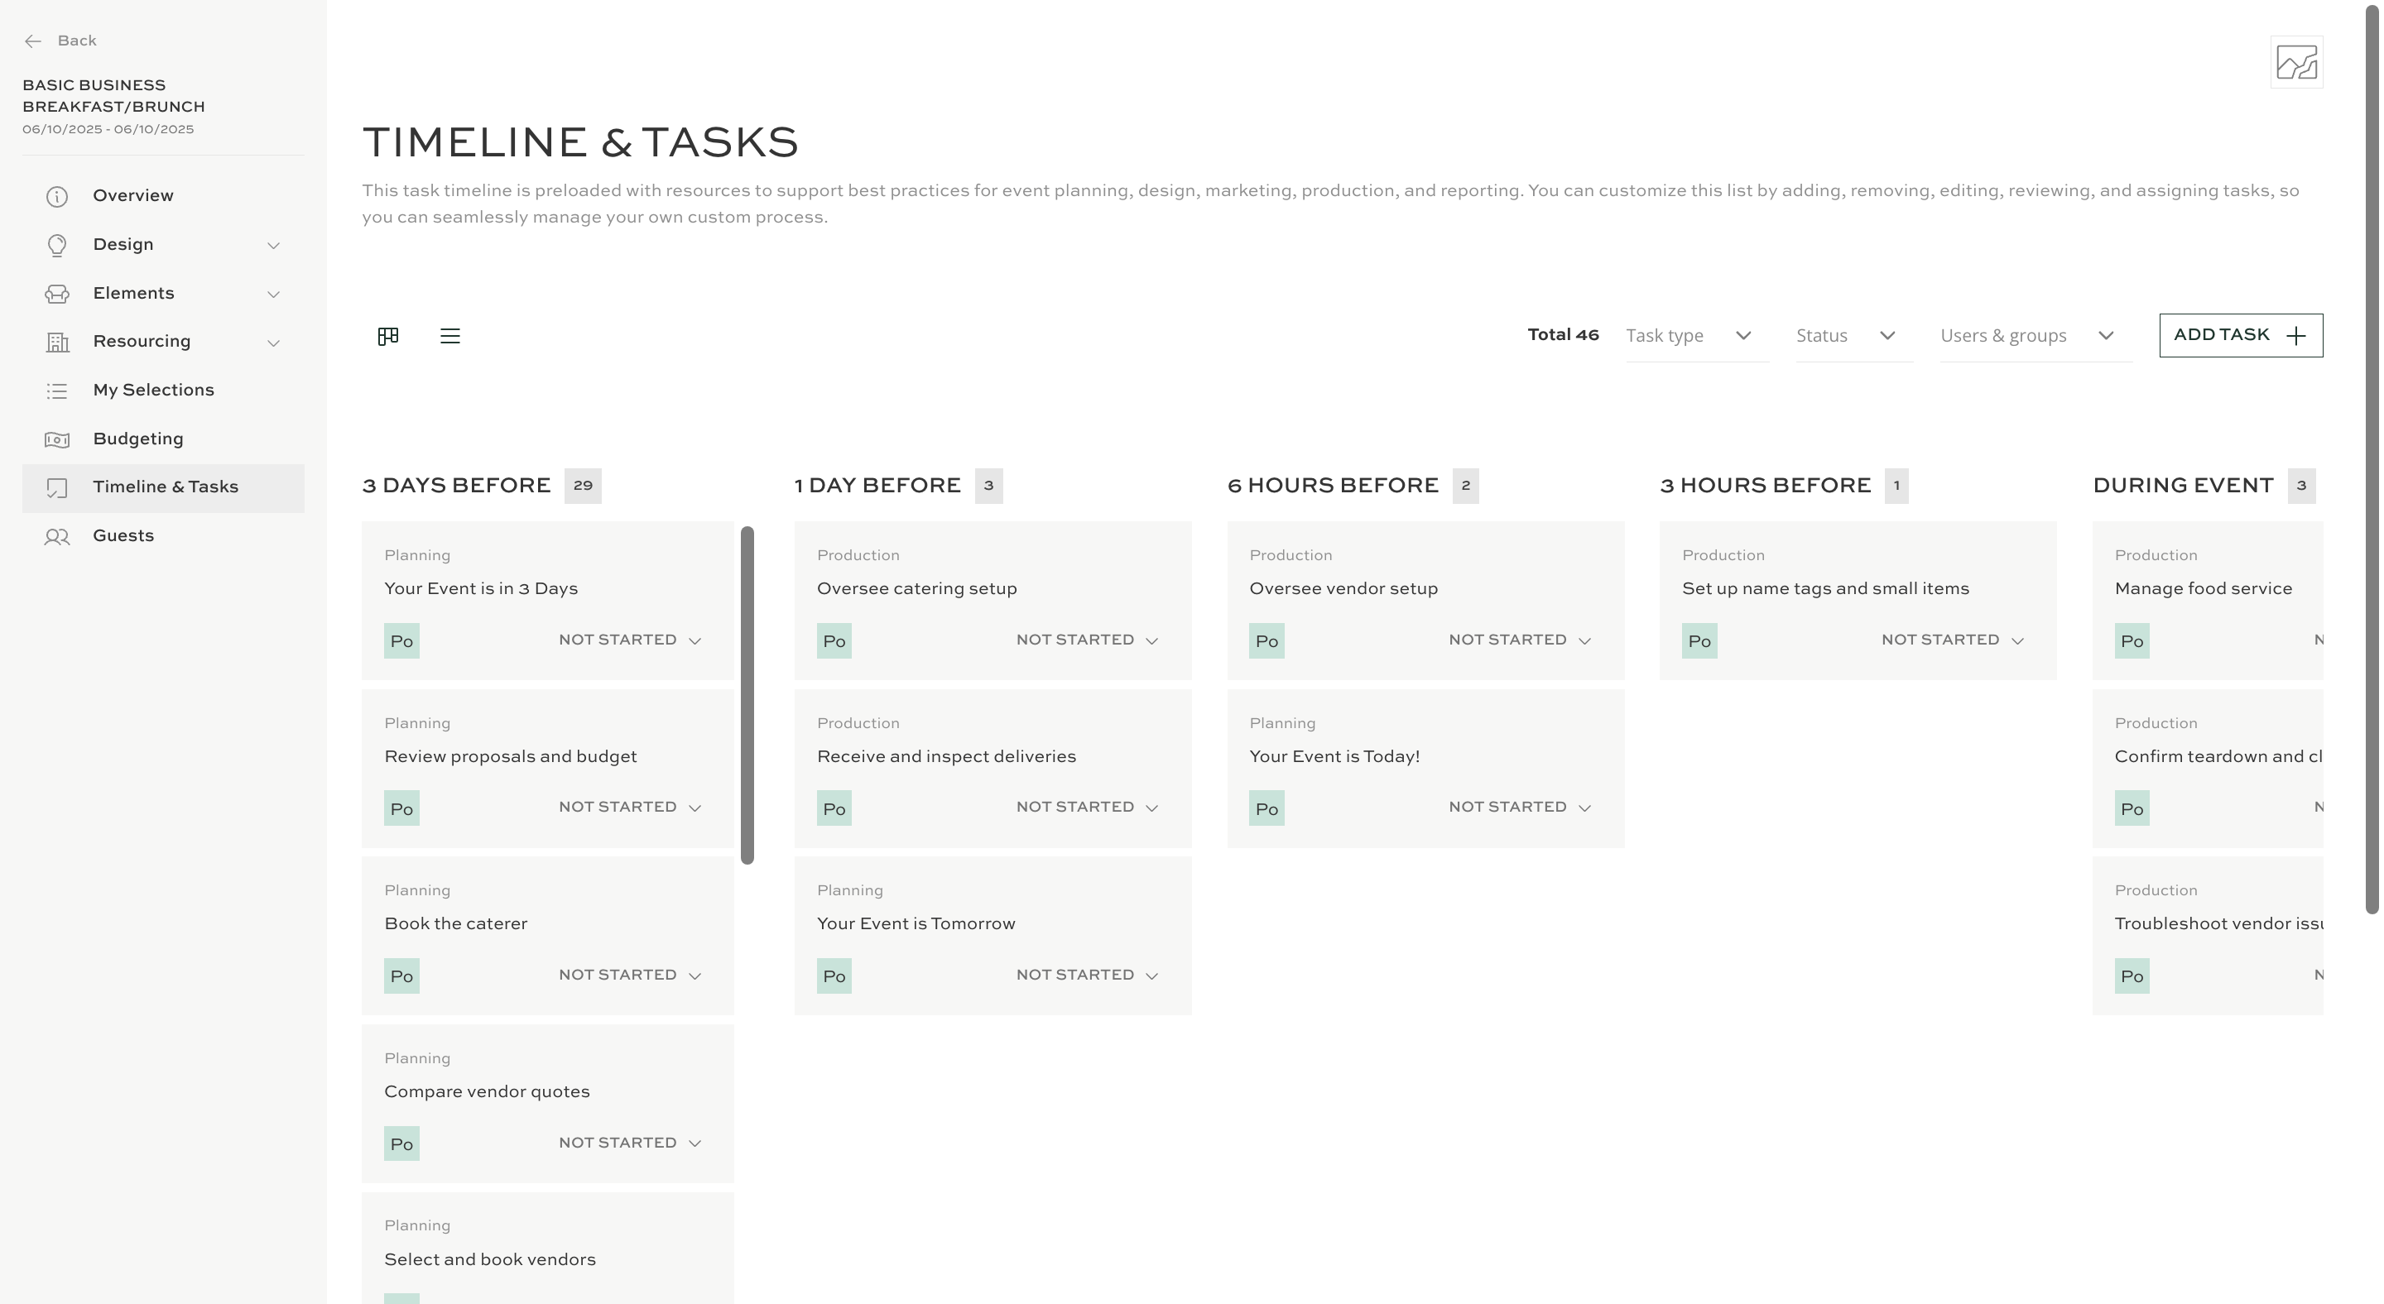Image resolution: width=2384 pixels, height=1304 pixels.
Task: Change status of Set up name tags task
Action: tap(1953, 640)
